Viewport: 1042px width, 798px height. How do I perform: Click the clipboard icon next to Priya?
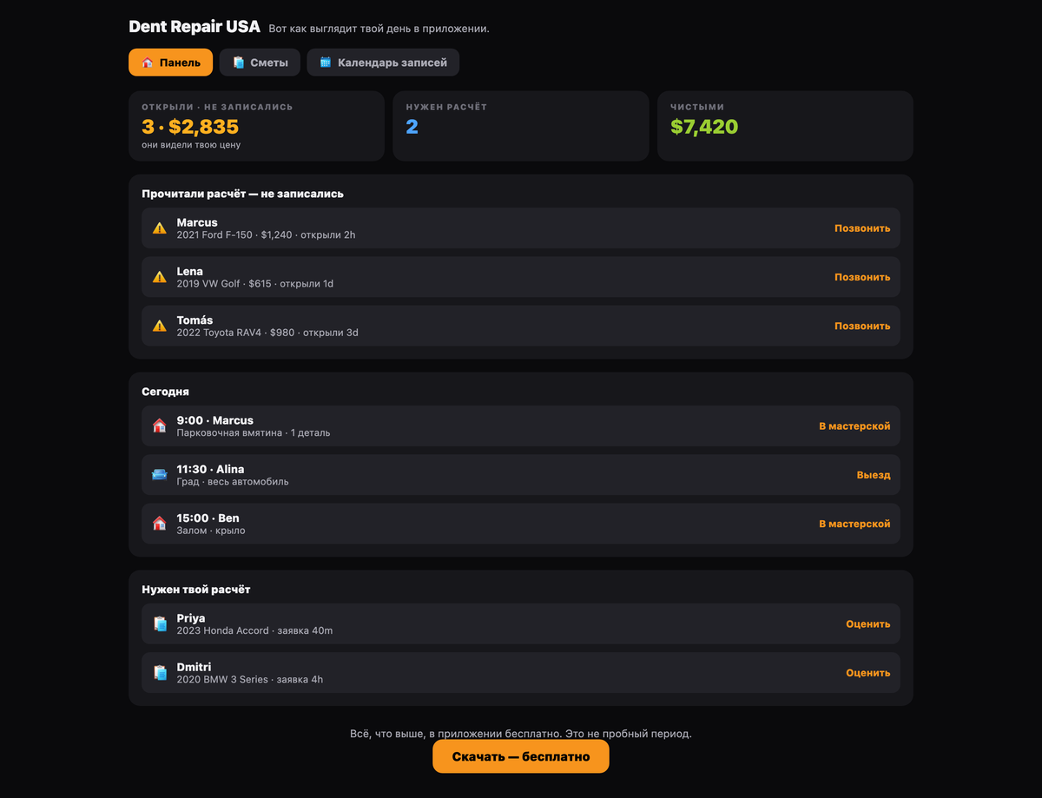160,624
